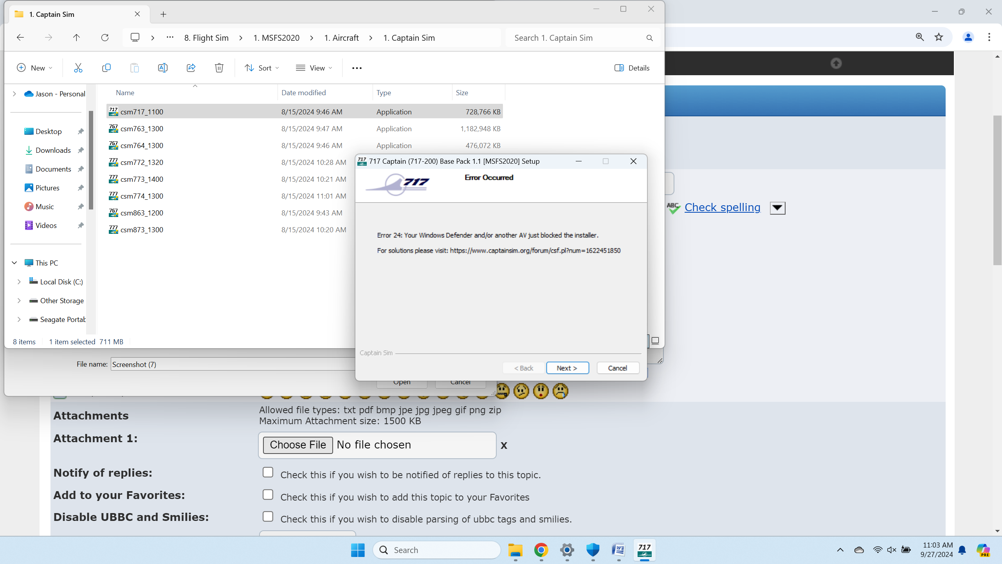Expand the Local Disk (C:) tree node
Image resolution: width=1002 pixels, height=564 pixels.
coord(19,282)
